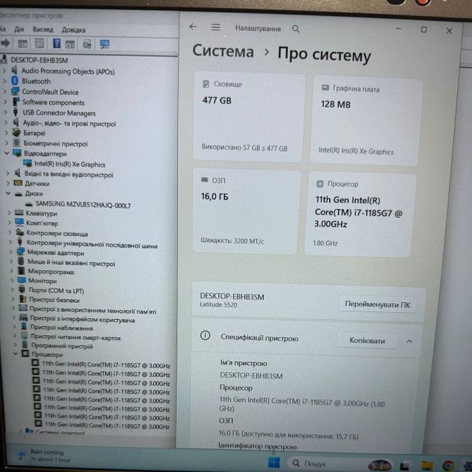Image resolution: width=472 pixels, height=472 pixels.
Task: Select USB Connector Managers category
Action: point(59,113)
